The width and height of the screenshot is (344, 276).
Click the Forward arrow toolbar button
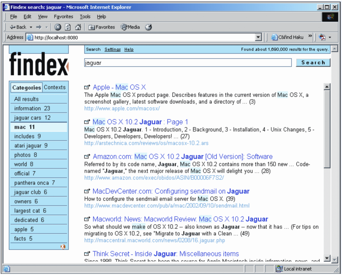(x=39, y=27)
